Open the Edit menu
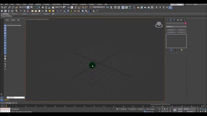This screenshot has height=116, width=207. [x=6, y=4]
